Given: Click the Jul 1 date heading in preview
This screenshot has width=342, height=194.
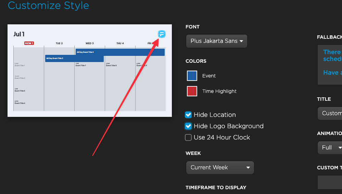Looking at the screenshot, I should (19, 34).
